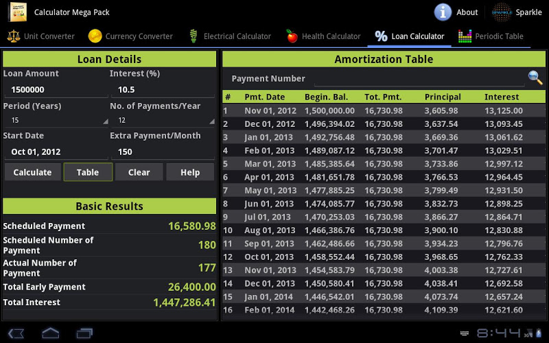
Task: Click interest value 13,029.51
Action: (x=504, y=150)
